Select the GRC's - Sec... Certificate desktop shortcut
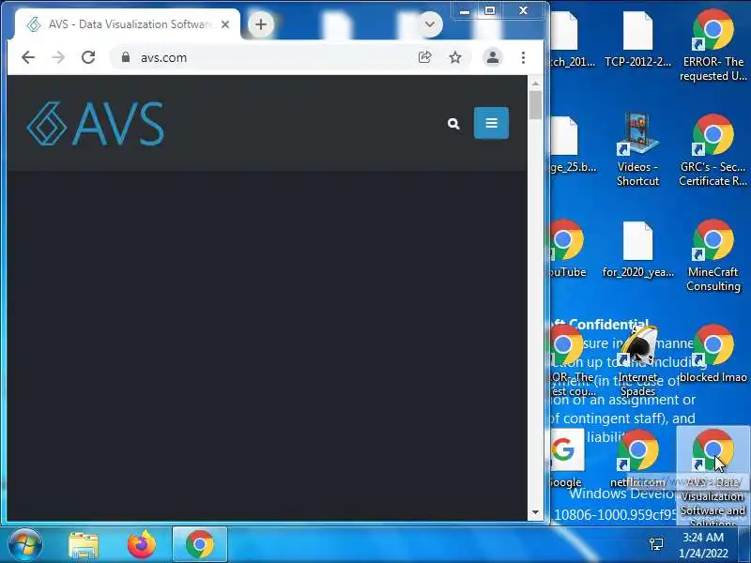 click(x=713, y=151)
